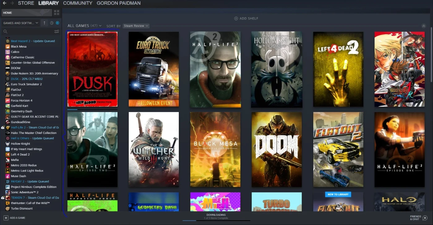Click the Hollow Knight sidebar icon
This screenshot has width=433, height=225.
7,144
